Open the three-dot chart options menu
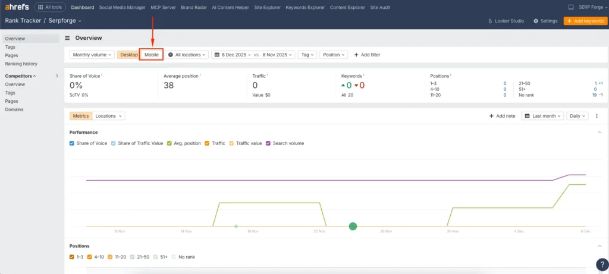Viewport: 609px width, 274px height. click(x=597, y=116)
